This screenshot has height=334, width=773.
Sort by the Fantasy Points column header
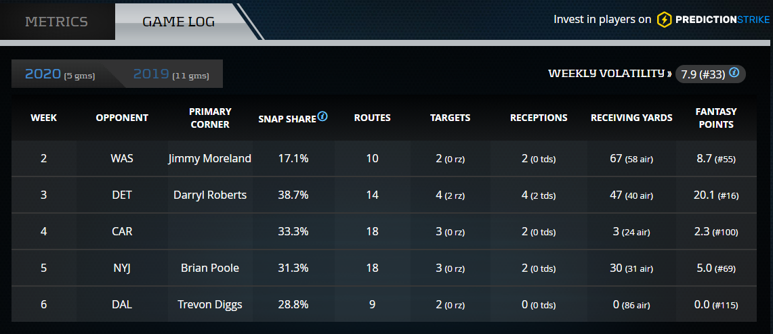715,118
